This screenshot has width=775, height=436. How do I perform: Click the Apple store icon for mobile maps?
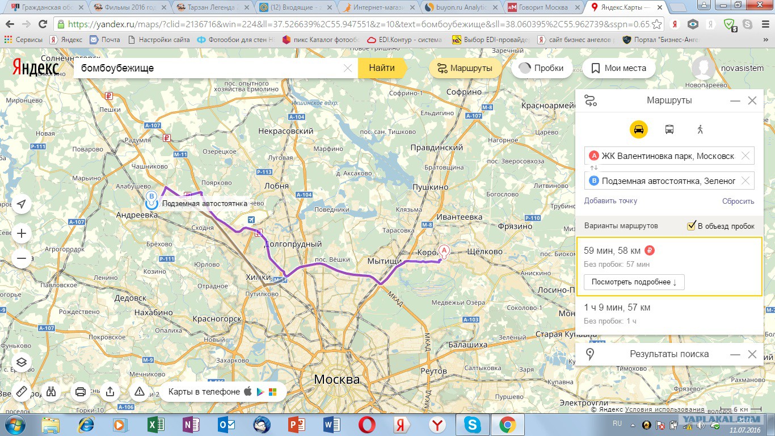coord(247,391)
